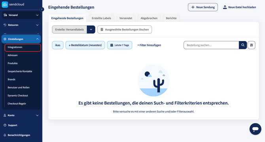Open the Erstelle: Versandlabels dropdown arrow

point(91,30)
